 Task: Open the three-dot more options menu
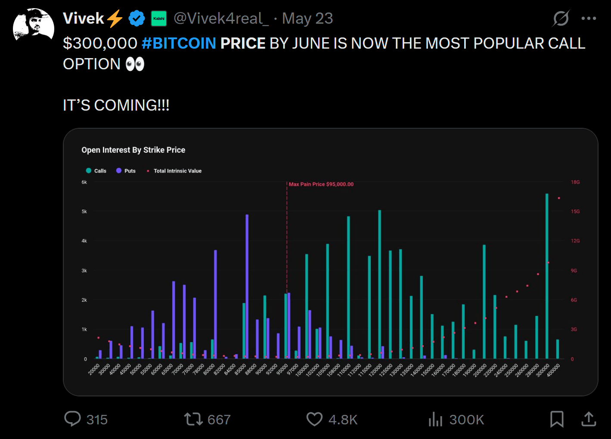click(x=589, y=19)
